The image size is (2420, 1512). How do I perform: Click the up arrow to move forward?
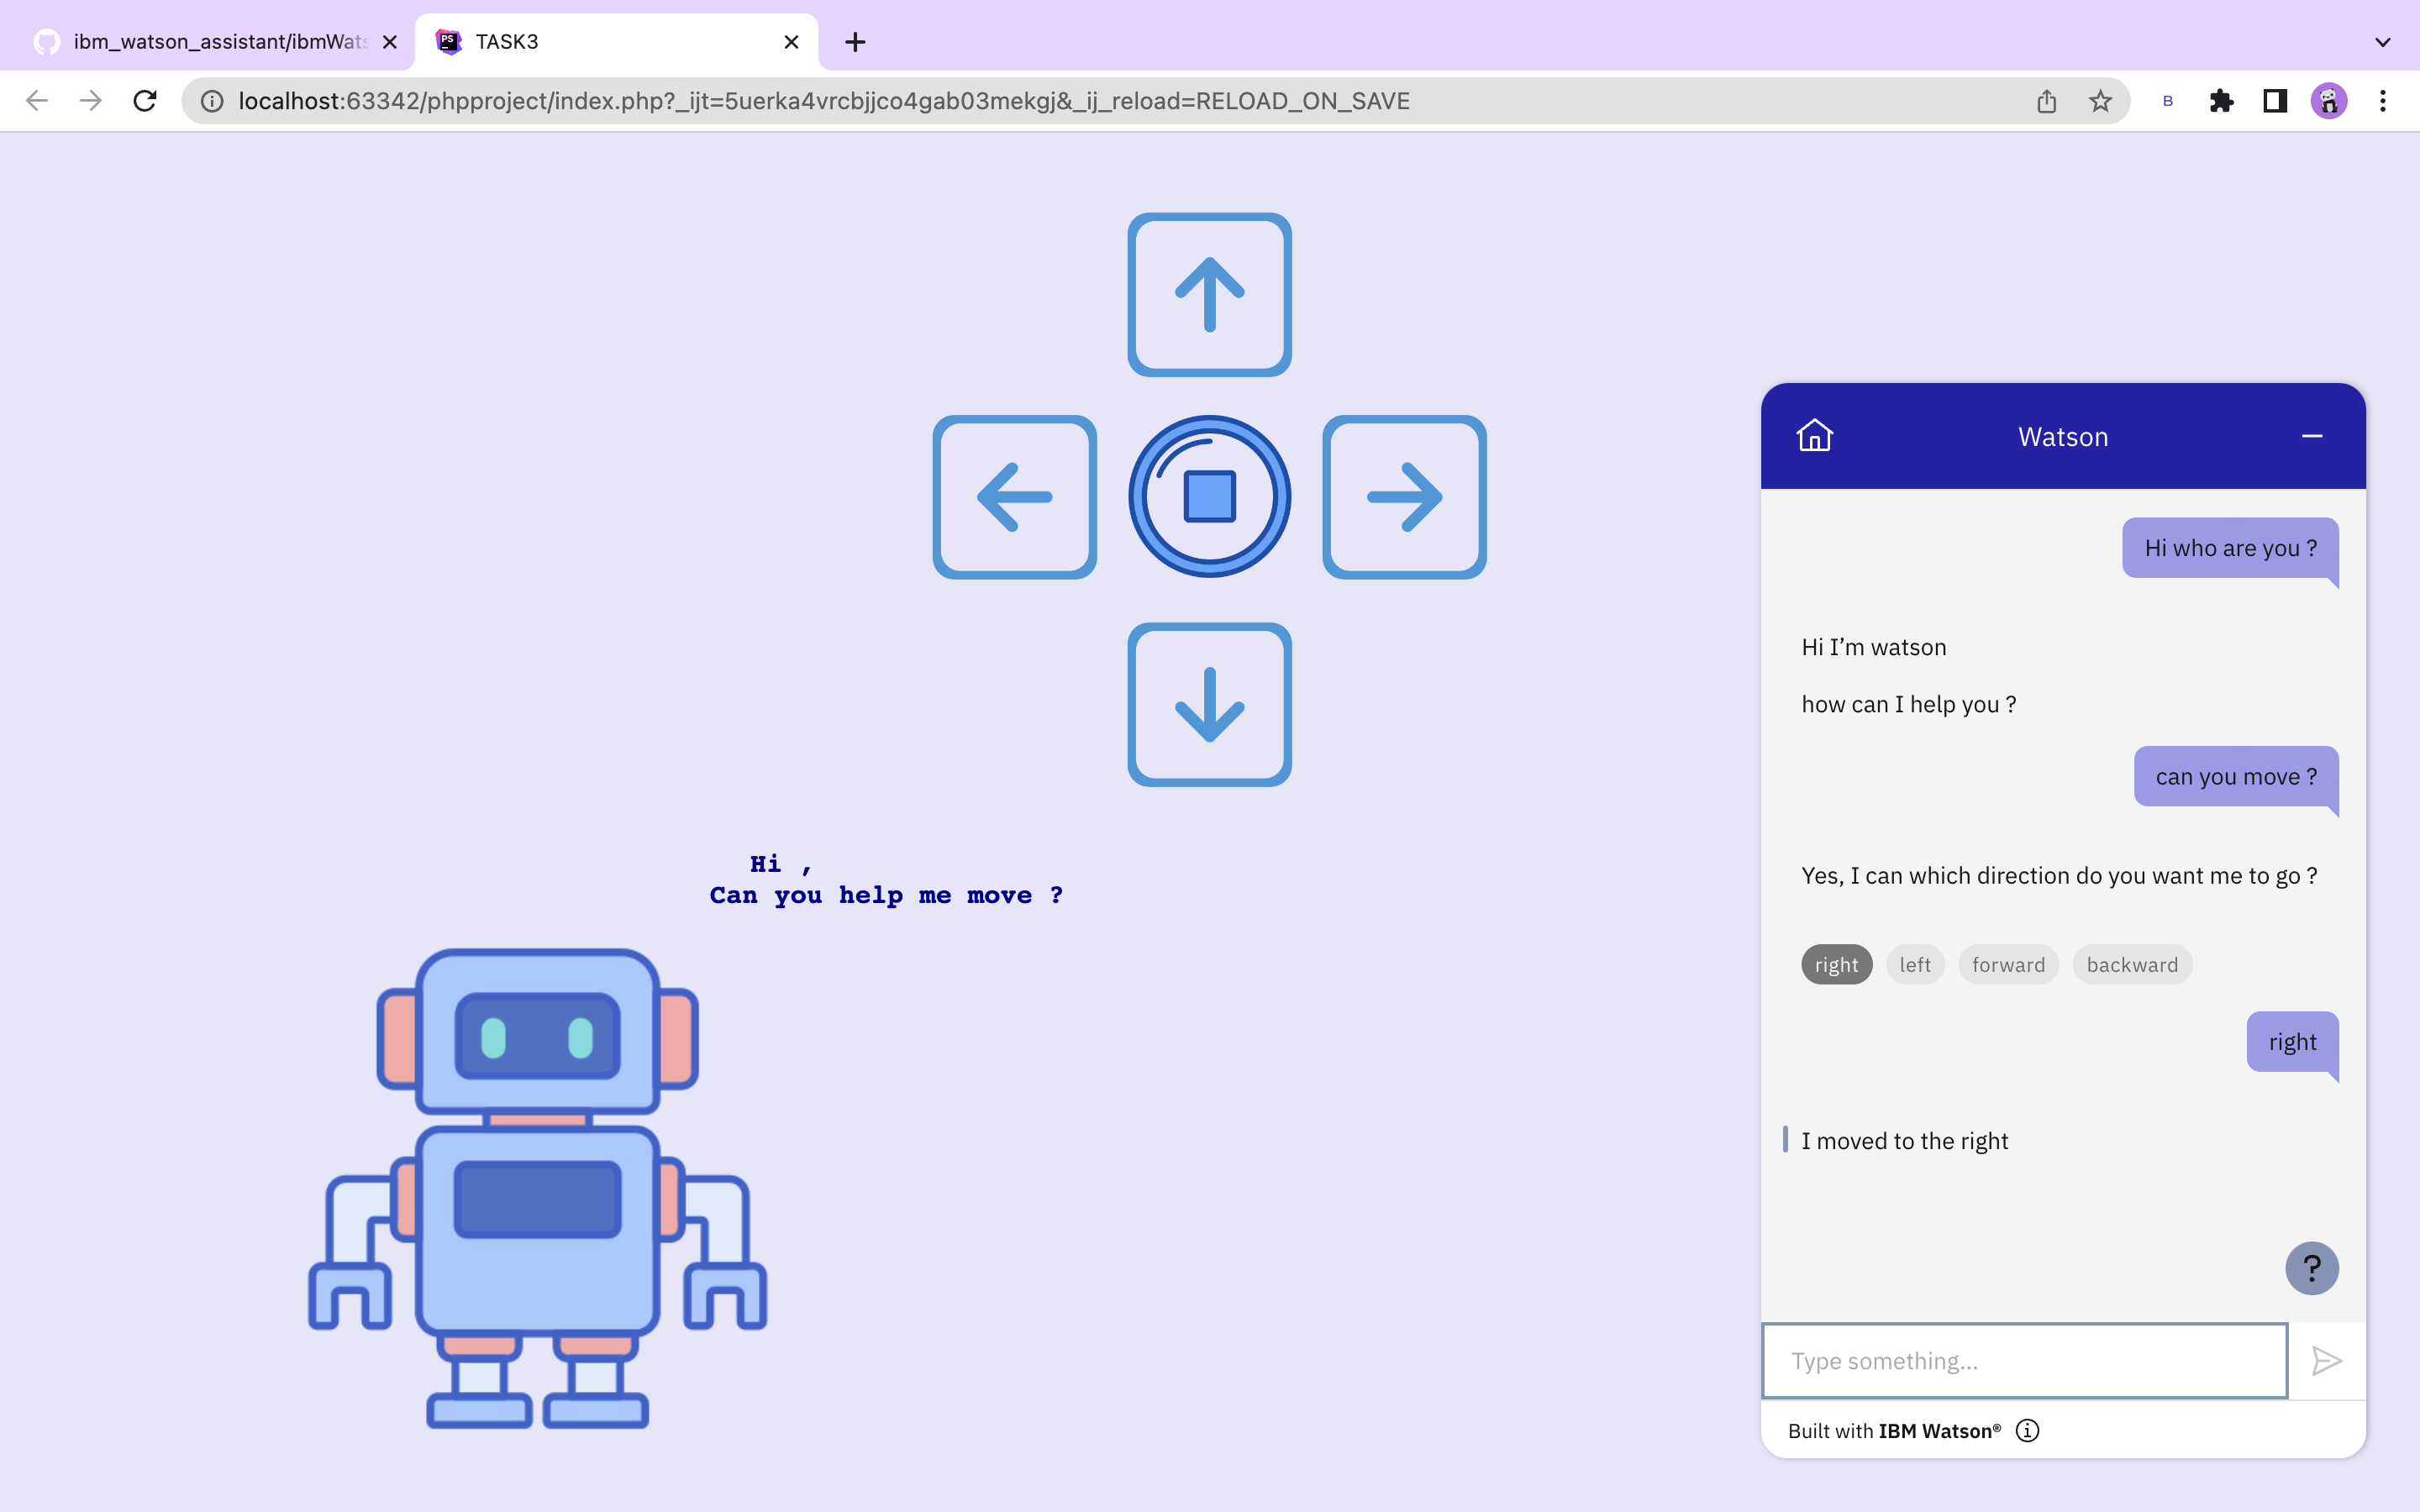pyautogui.click(x=1208, y=294)
